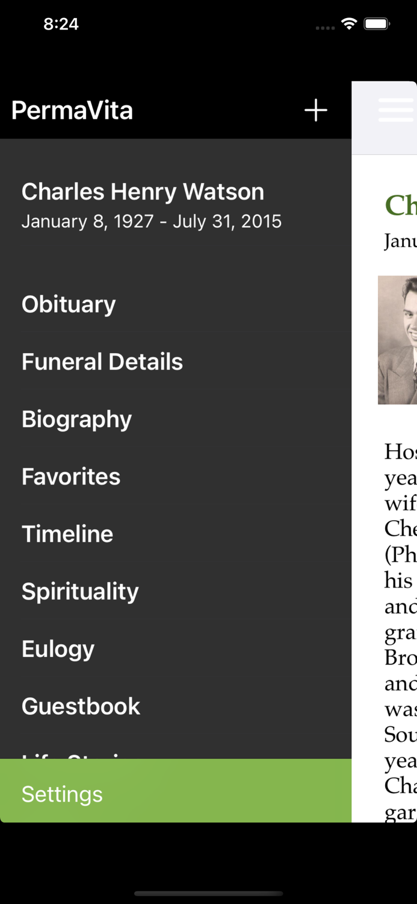Tap the obituary body text on the right
Screen dimensions: 417x904
click(400, 603)
